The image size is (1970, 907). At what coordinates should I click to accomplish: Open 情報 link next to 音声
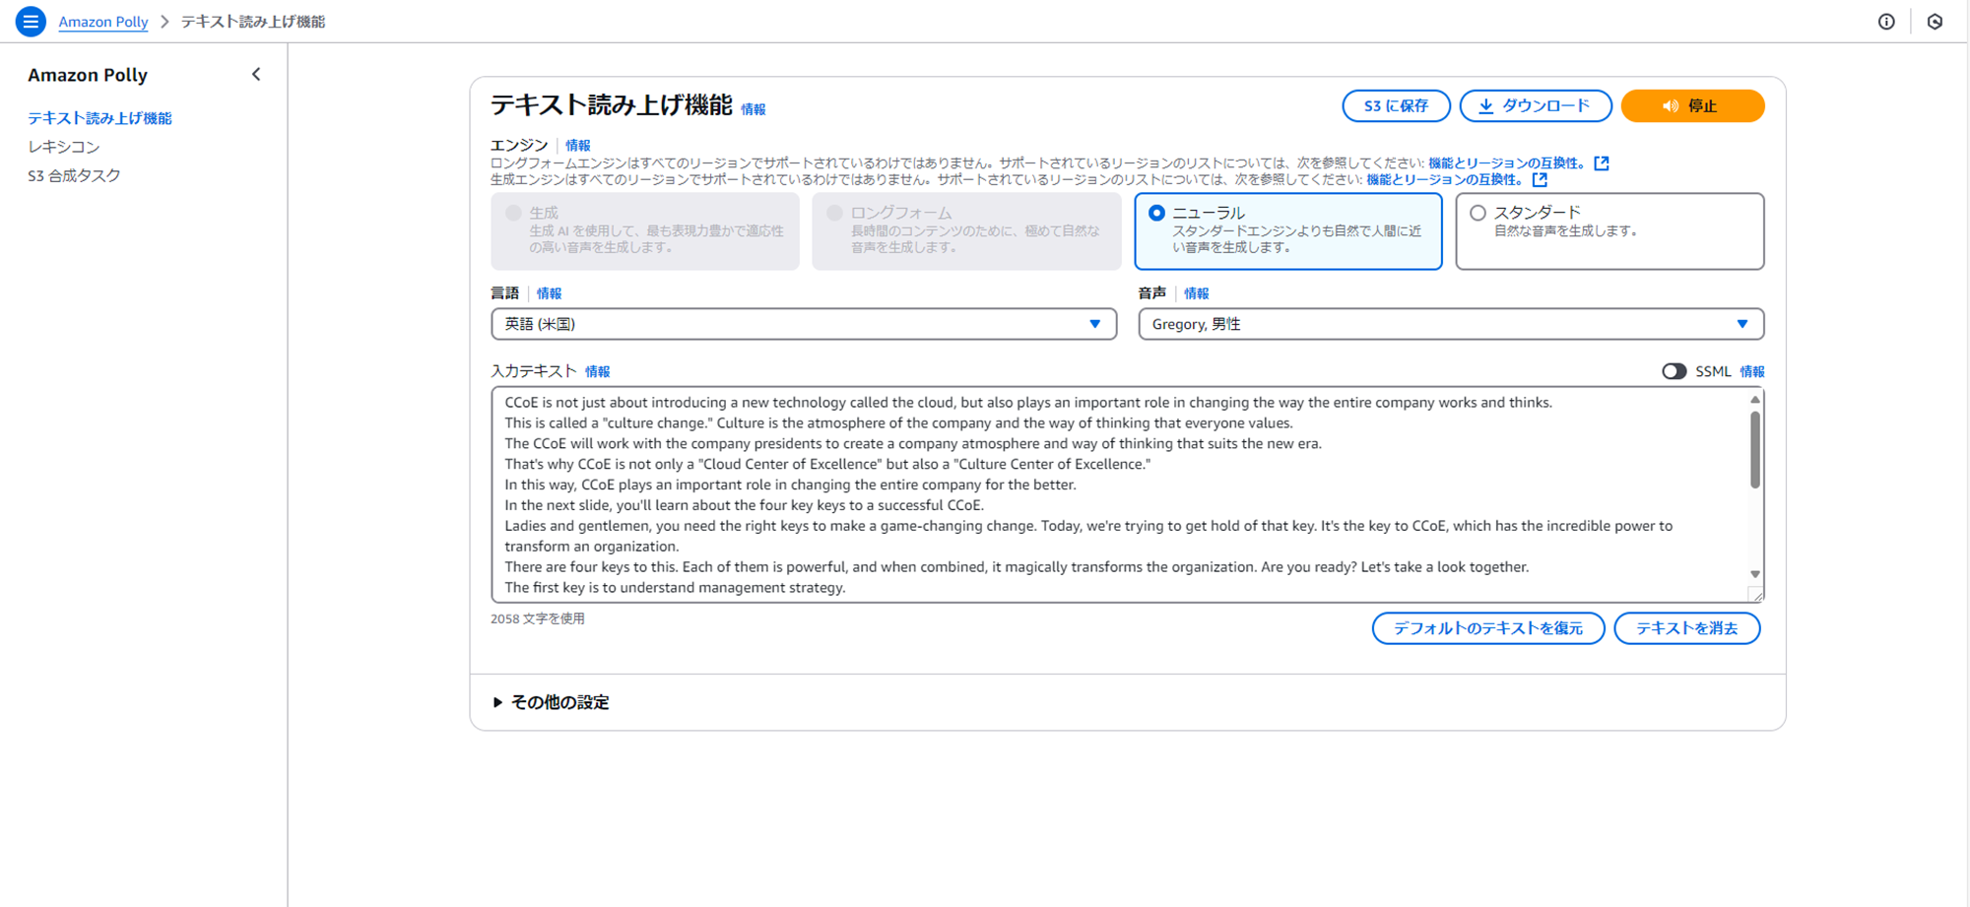(x=1197, y=293)
